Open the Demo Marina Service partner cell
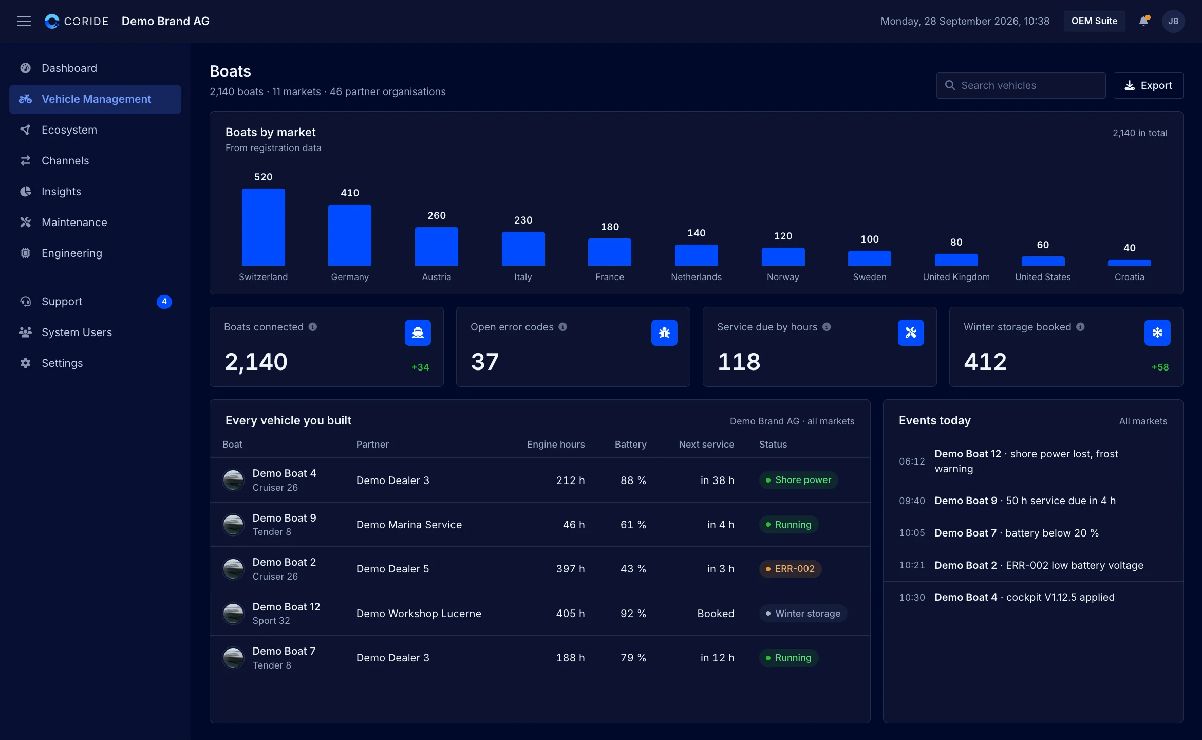This screenshot has height=740, width=1202. pyautogui.click(x=409, y=525)
